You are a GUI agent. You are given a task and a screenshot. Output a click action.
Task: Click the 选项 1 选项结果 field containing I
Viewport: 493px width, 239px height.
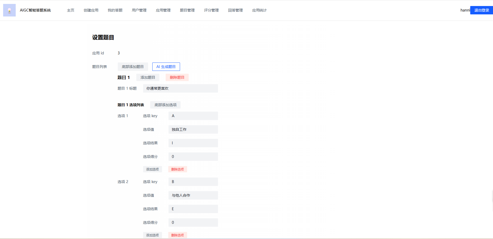tap(193, 143)
